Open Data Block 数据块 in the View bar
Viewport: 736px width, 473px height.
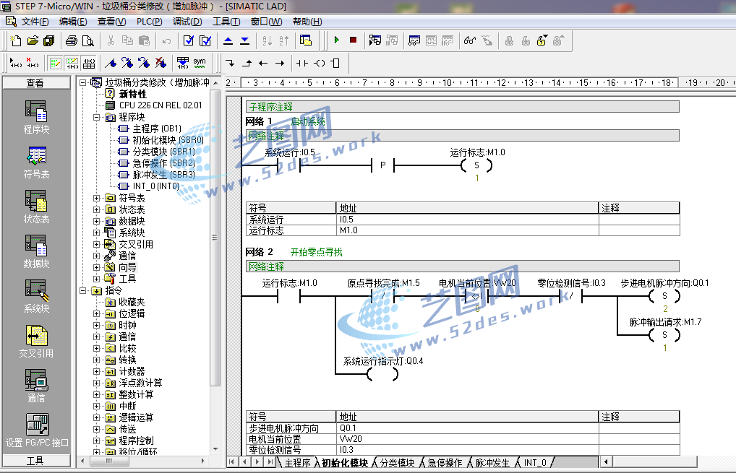(36, 252)
